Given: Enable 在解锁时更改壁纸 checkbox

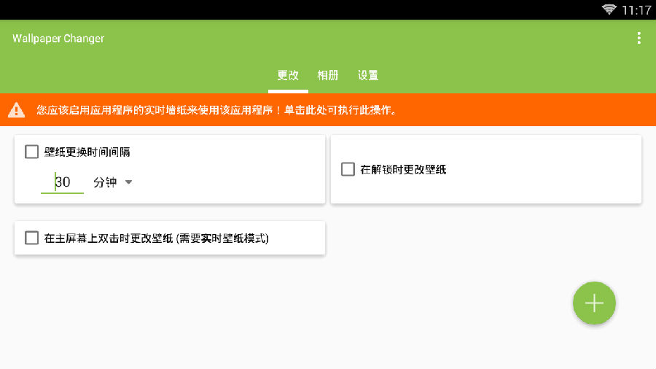Looking at the screenshot, I should [x=348, y=169].
